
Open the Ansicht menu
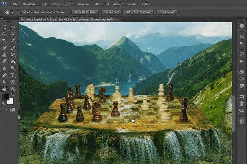click(118, 4)
